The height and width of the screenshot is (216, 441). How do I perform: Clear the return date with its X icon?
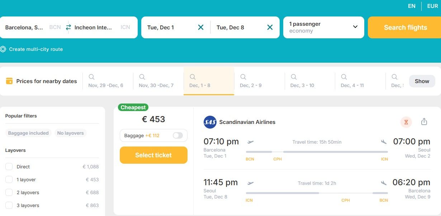(x=270, y=27)
